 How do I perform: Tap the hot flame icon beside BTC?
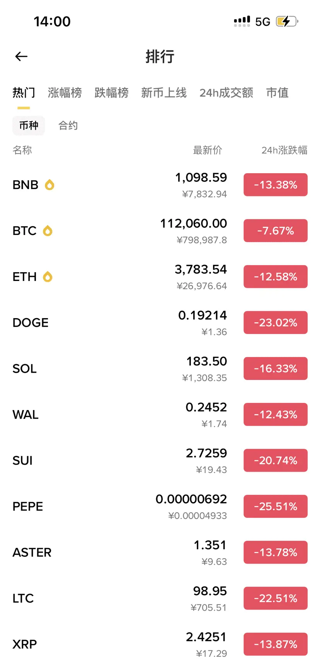[48, 231]
